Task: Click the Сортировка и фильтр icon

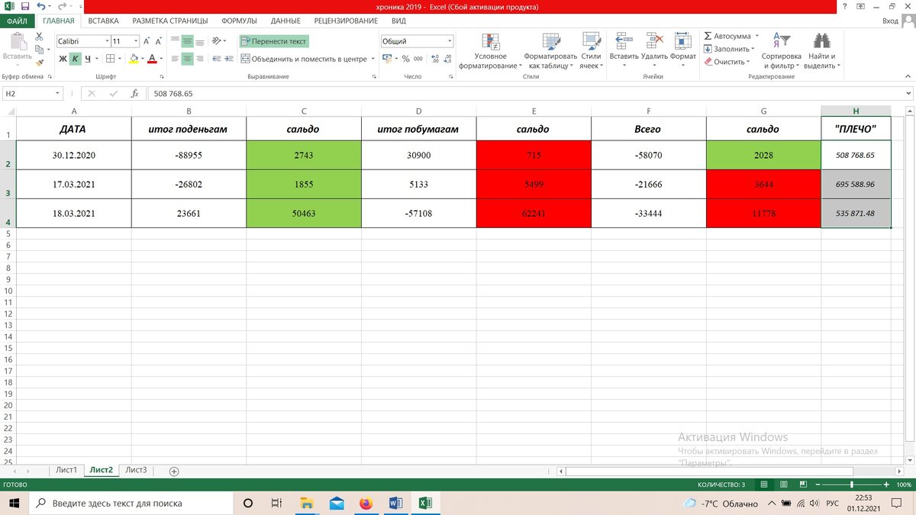Action: click(x=782, y=41)
